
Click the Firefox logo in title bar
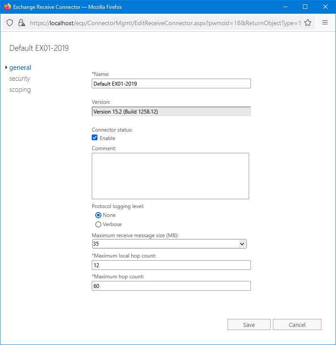[7, 7]
